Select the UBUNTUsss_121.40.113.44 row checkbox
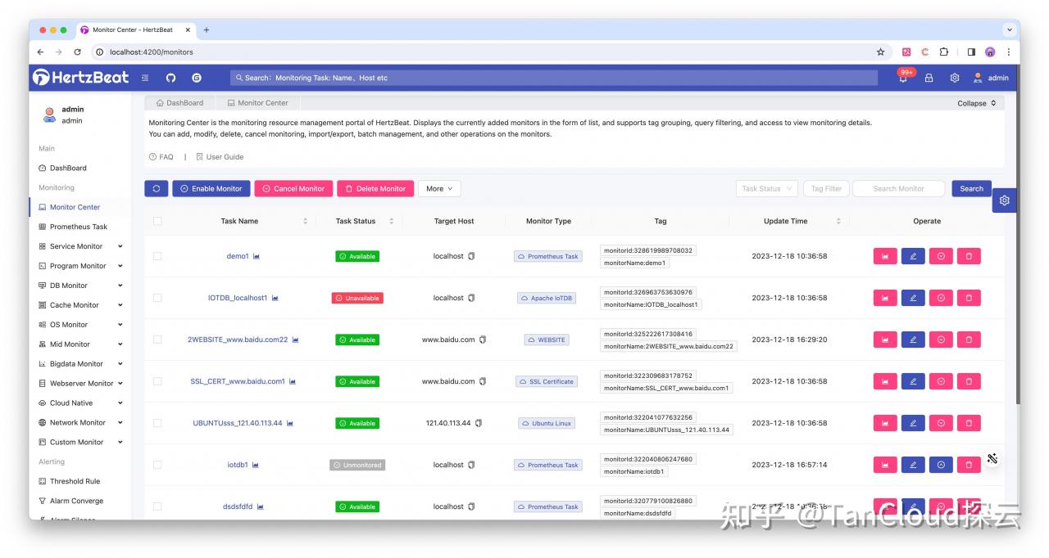 pyautogui.click(x=157, y=423)
